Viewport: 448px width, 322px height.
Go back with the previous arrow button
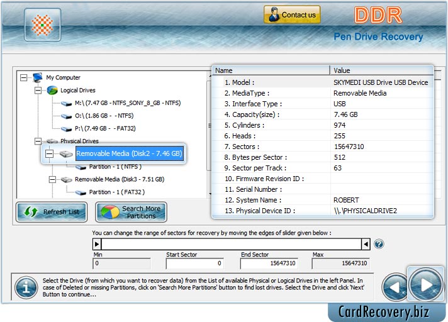pyautogui.click(x=395, y=287)
